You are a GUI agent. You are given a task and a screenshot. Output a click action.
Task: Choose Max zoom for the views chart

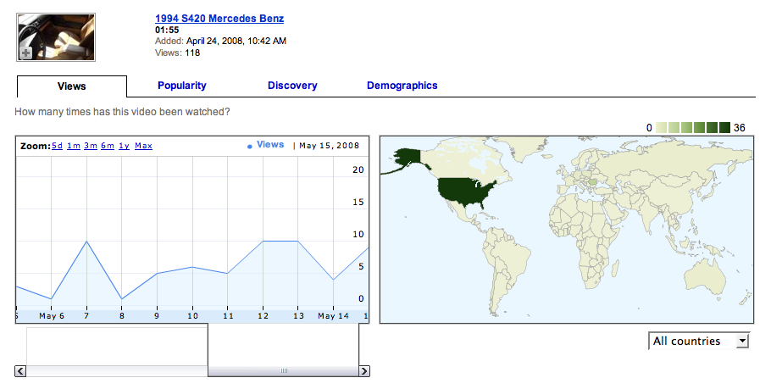[143, 146]
